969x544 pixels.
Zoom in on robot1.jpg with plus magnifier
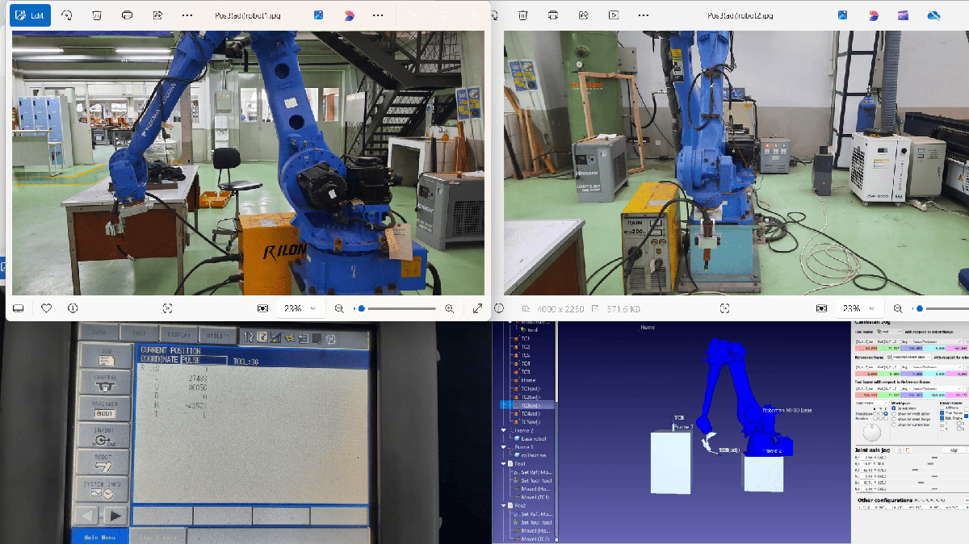(450, 308)
